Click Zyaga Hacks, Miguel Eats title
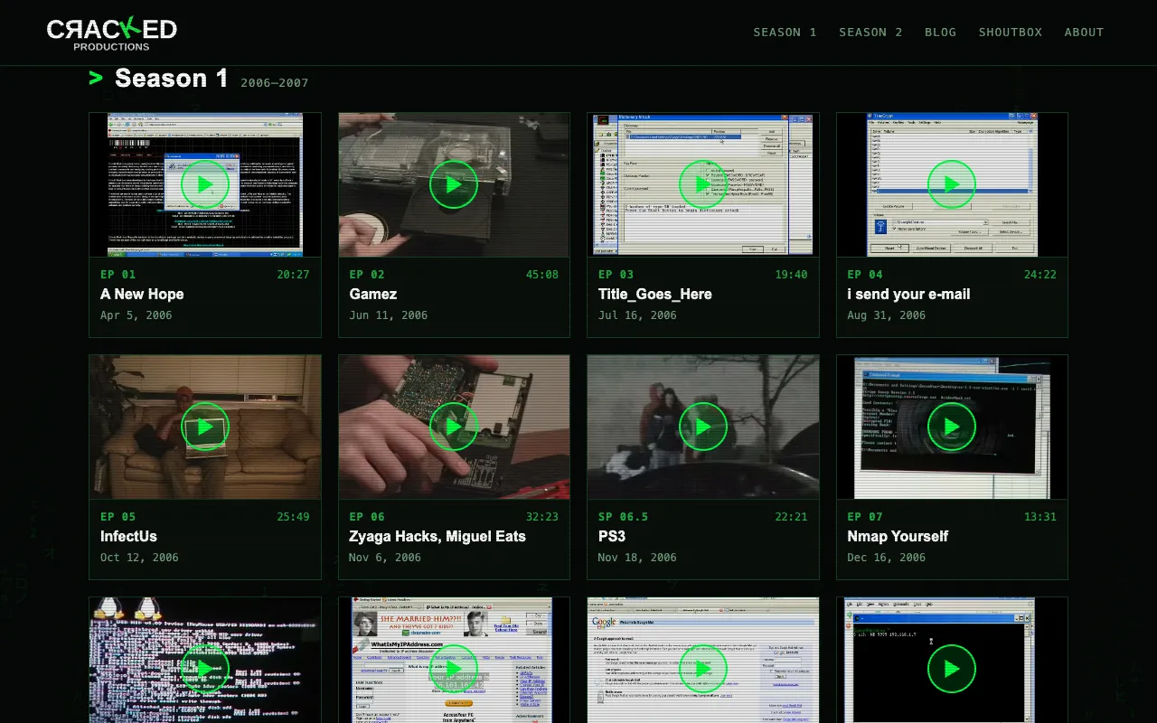The height and width of the screenshot is (723, 1157). [x=437, y=536]
